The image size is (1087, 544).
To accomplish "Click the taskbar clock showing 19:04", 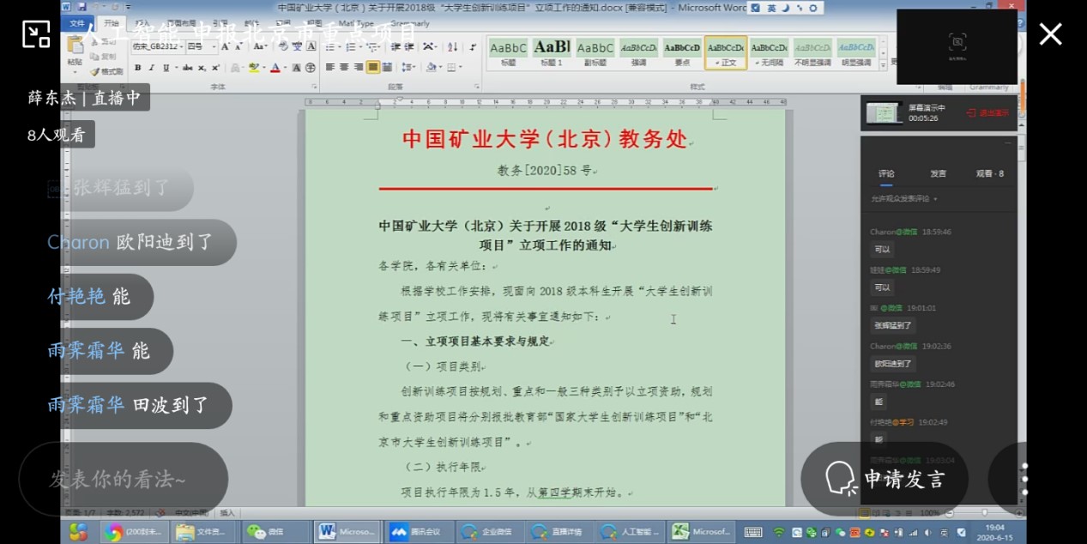I will (995, 532).
